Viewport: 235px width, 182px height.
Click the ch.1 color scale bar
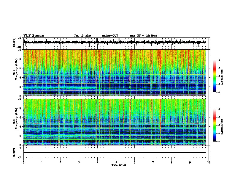[x=215, y=76]
